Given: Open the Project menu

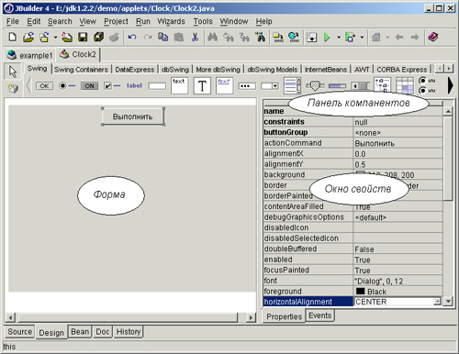Looking at the screenshot, I should 116,22.
